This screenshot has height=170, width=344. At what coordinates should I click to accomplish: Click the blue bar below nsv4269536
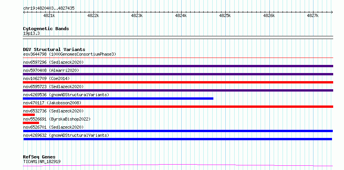[x=118, y=99]
